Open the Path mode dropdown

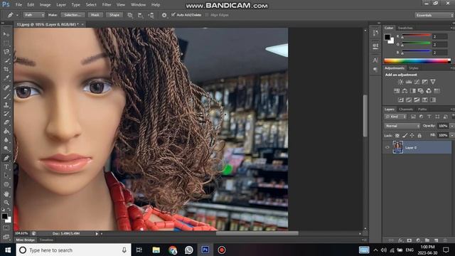point(34,15)
